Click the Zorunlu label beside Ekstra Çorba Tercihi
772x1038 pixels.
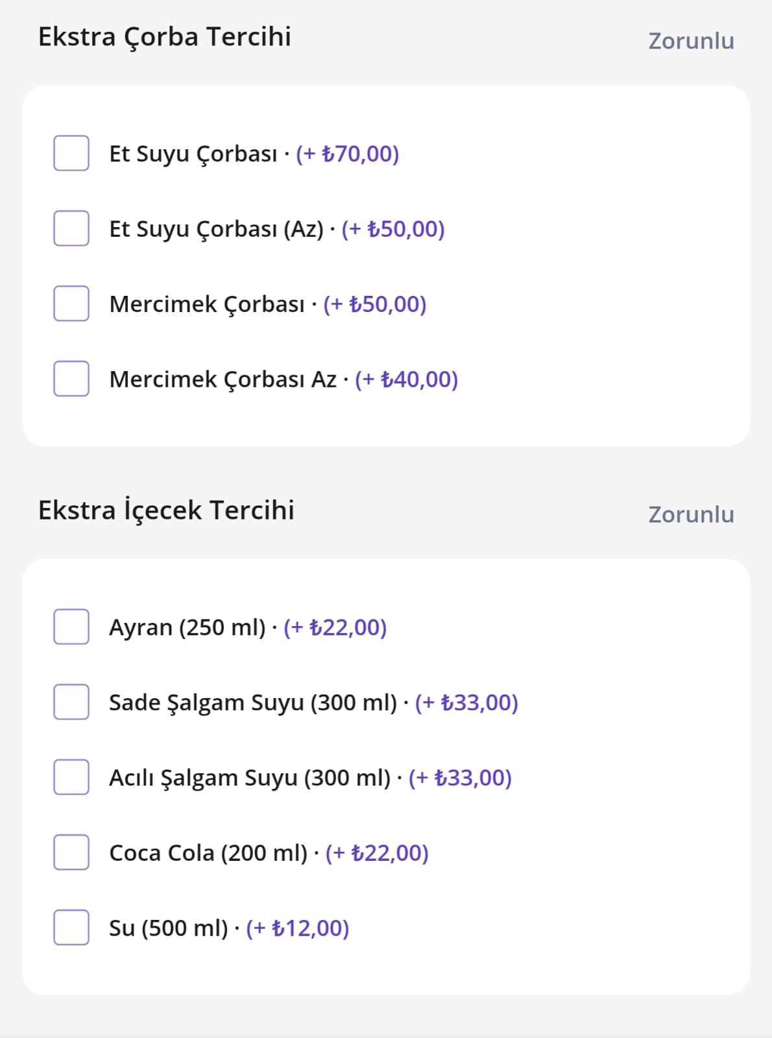pyautogui.click(x=691, y=41)
